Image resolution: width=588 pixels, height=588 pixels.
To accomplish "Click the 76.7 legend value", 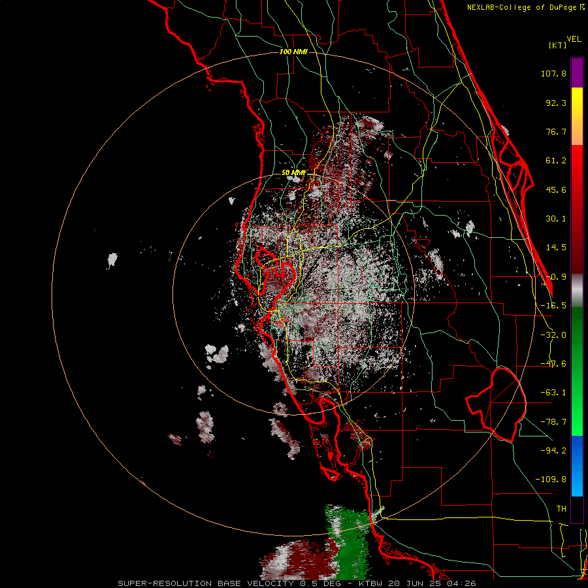I will coord(556,131).
